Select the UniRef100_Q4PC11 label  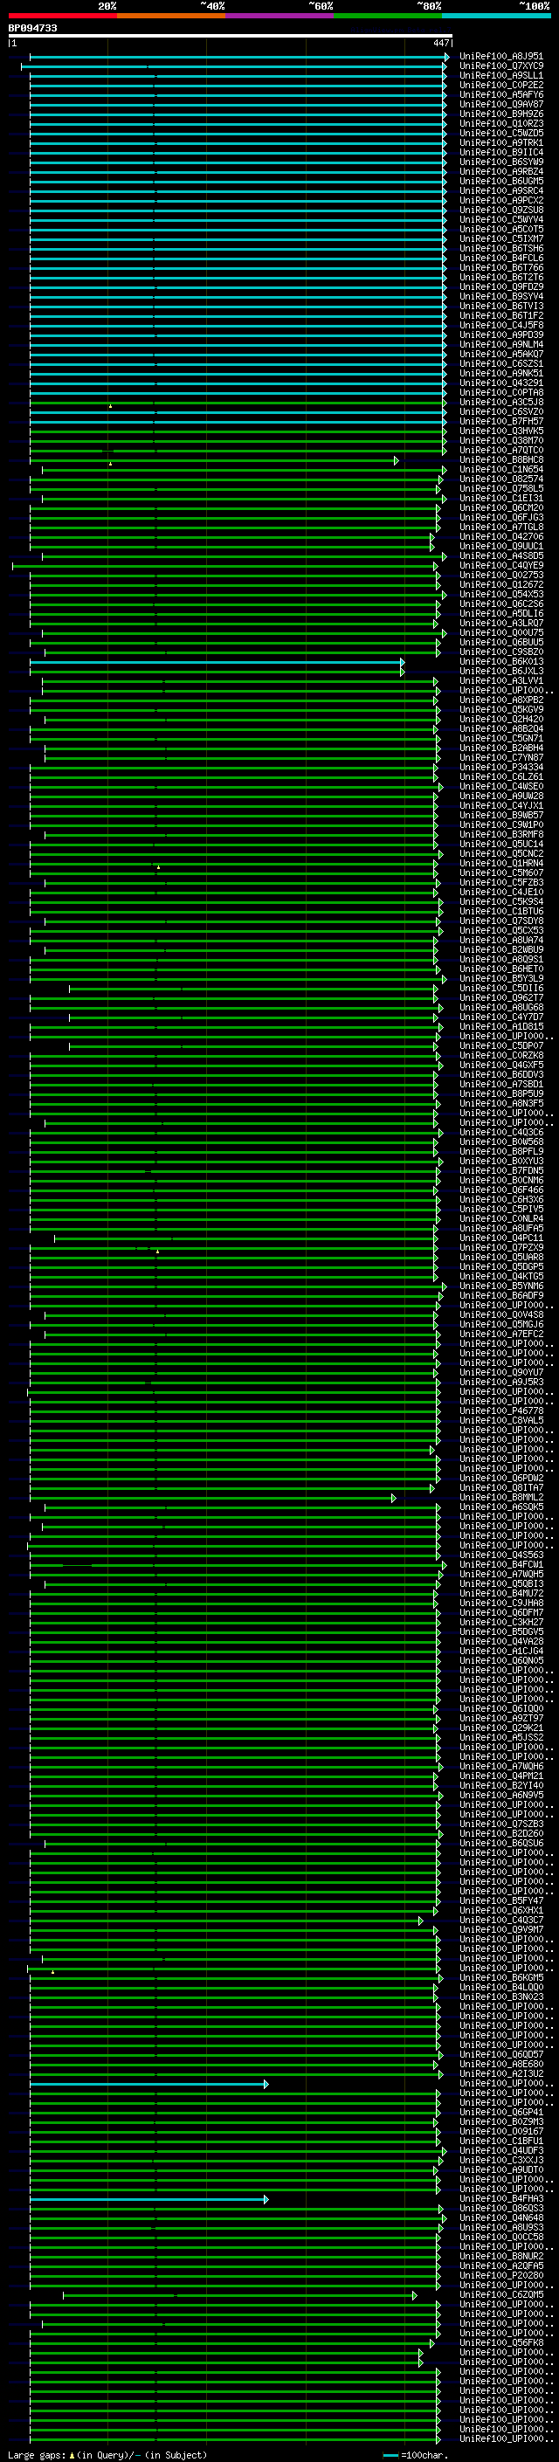[x=501, y=1238]
